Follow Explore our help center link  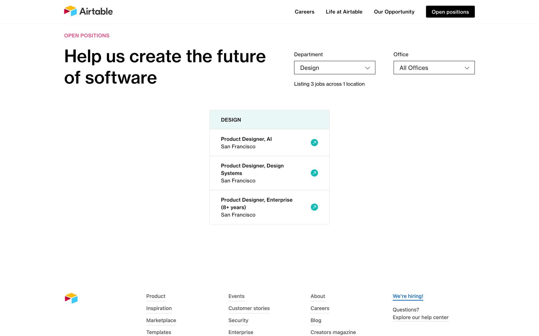point(420,318)
